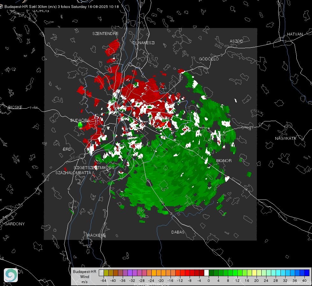Click the 0 legend scale value
The image size is (312, 286).
pyautogui.click(x=208, y=281)
